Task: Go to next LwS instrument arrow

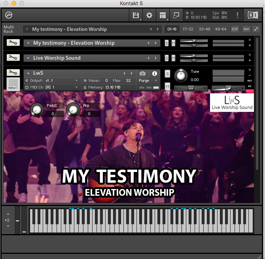Action: click(x=132, y=73)
